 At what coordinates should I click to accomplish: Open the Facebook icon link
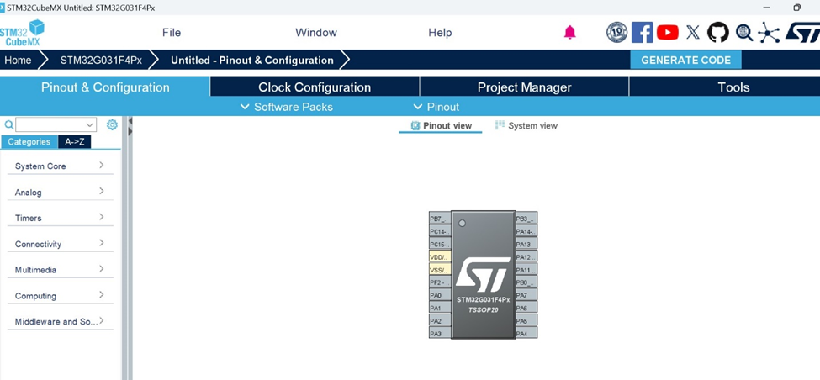click(x=643, y=33)
